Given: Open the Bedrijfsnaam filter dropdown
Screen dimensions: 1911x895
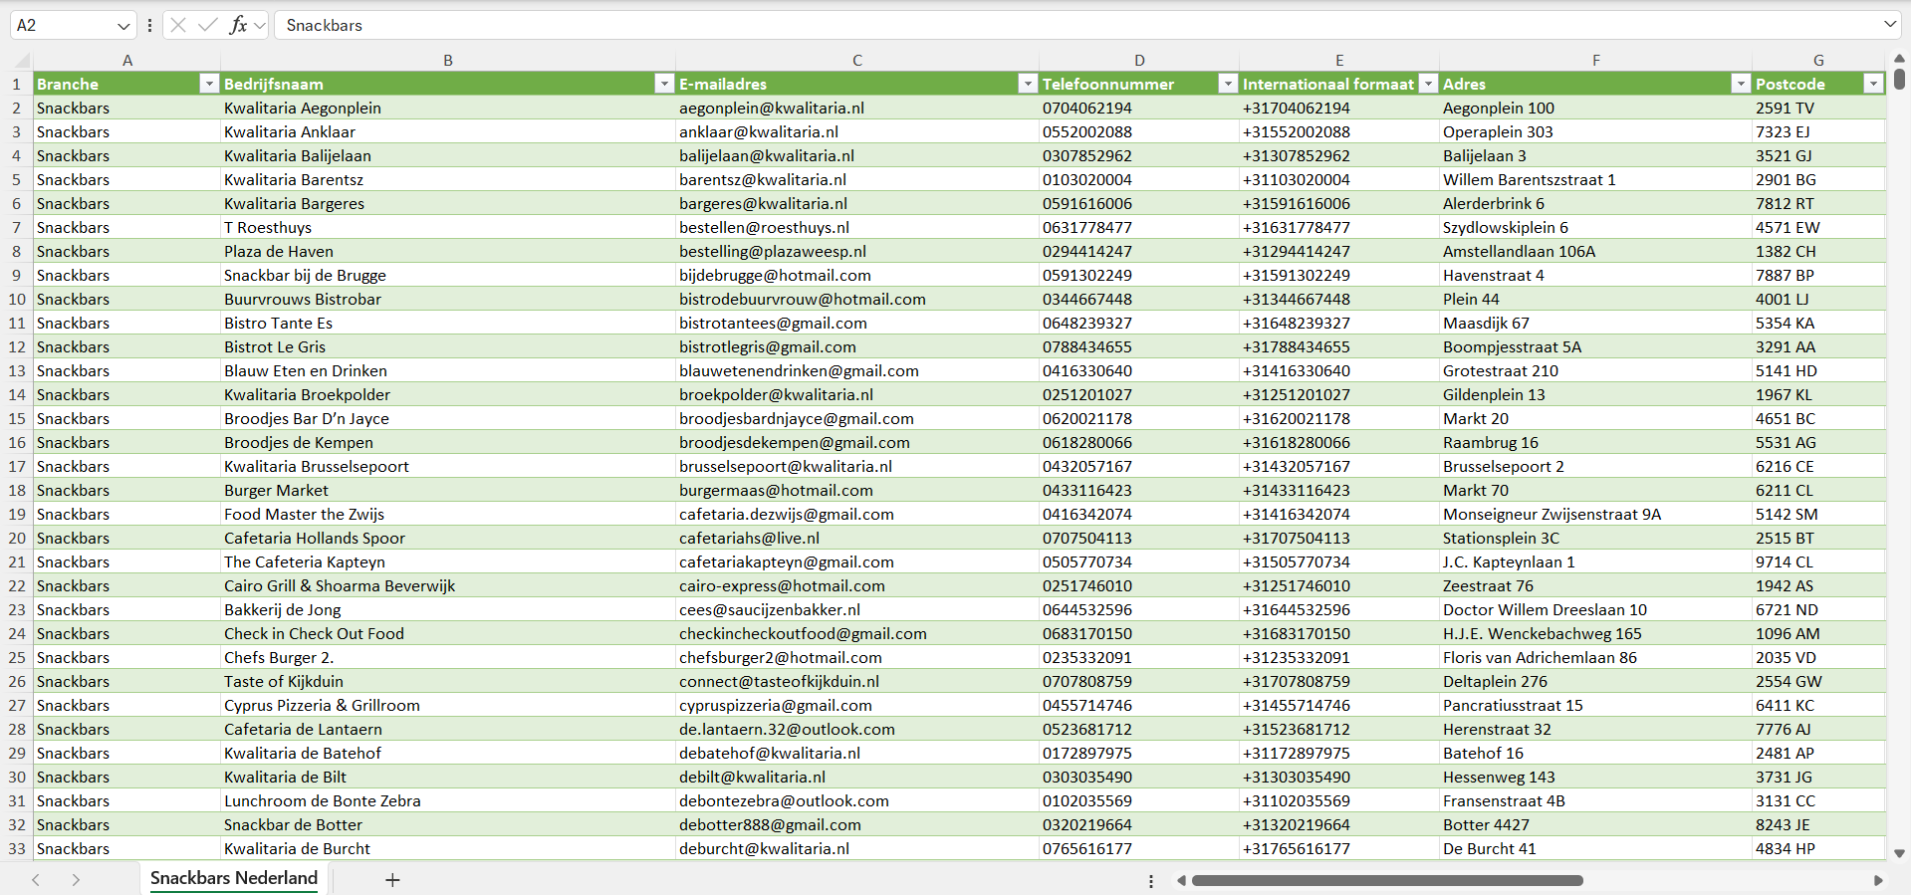Looking at the screenshot, I should pos(664,84).
